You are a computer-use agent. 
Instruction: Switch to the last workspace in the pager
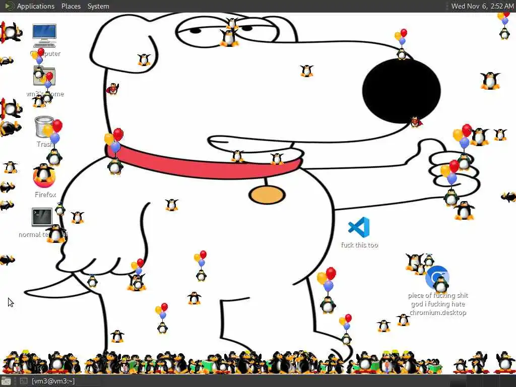tap(507, 381)
